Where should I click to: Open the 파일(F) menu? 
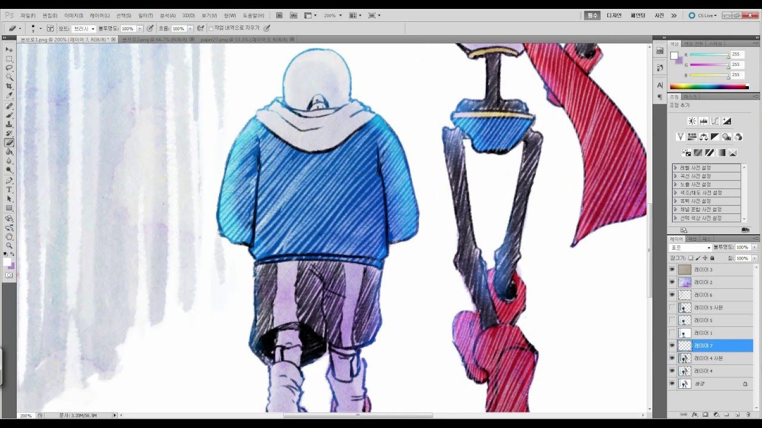pyautogui.click(x=28, y=15)
